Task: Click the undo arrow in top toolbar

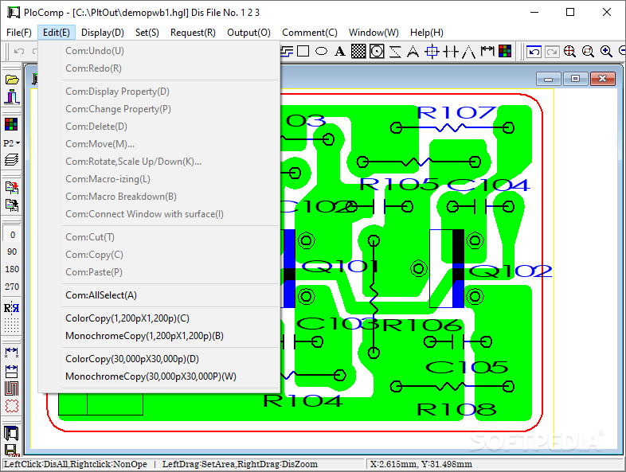Action: 19,51
